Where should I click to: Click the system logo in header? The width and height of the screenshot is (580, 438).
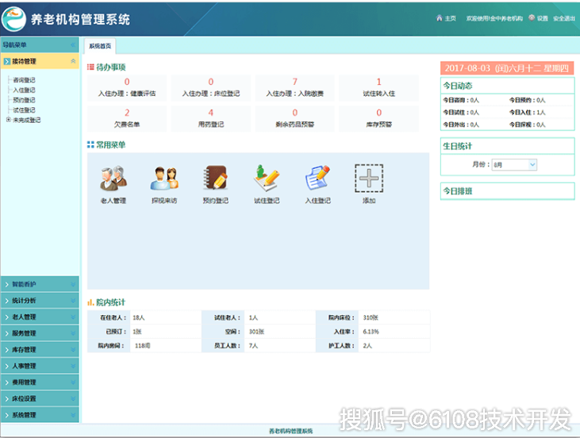pos(13,19)
